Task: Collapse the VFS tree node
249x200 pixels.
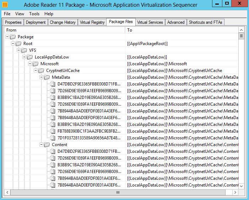Action: pos(18,50)
